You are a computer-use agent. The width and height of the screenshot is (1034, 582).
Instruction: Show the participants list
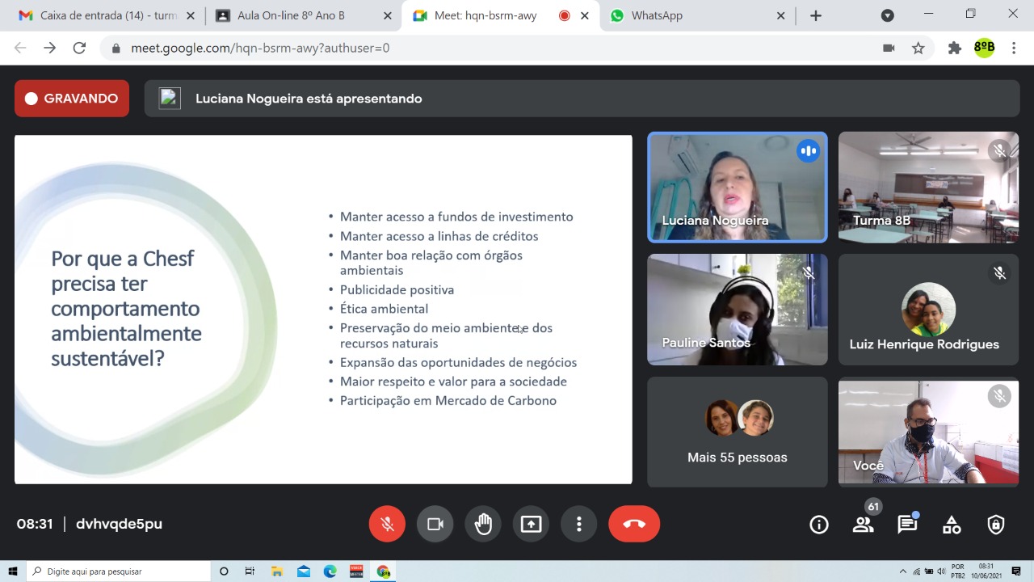pos(864,525)
